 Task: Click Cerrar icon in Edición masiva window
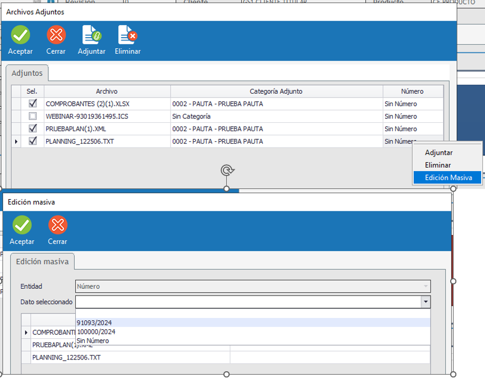tap(57, 225)
